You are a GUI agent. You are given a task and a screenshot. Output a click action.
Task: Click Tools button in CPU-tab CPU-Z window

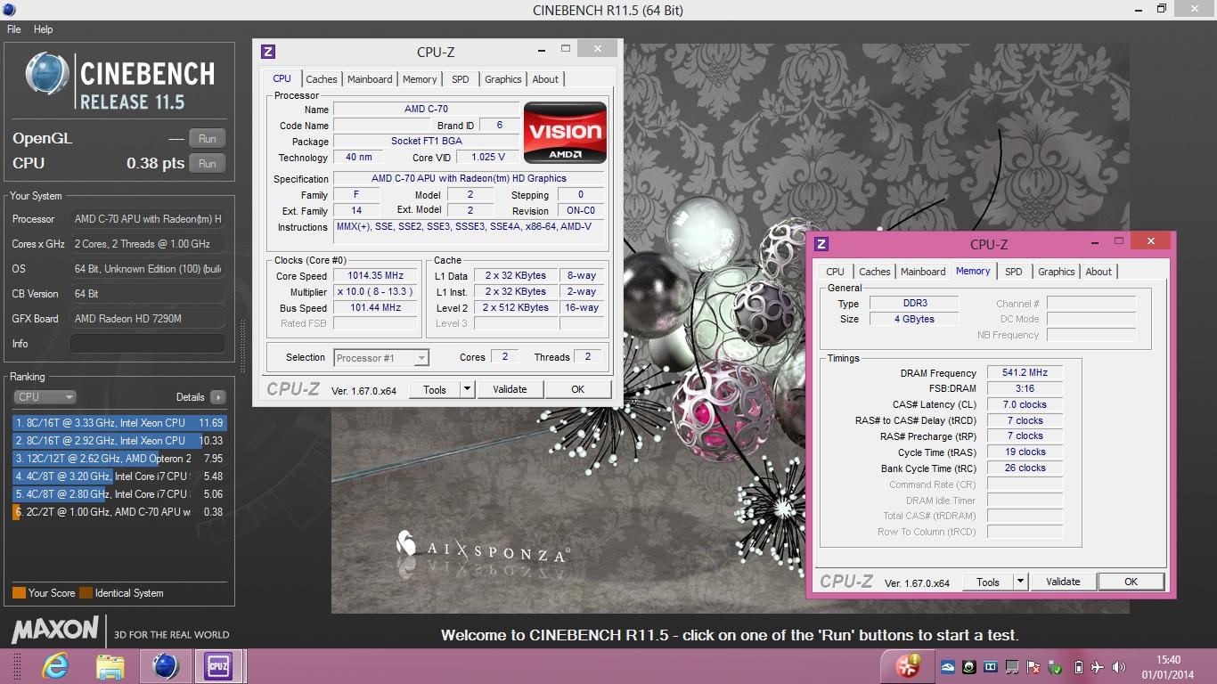[435, 389]
